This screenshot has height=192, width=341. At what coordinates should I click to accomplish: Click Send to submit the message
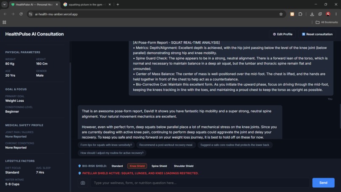[323, 183]
